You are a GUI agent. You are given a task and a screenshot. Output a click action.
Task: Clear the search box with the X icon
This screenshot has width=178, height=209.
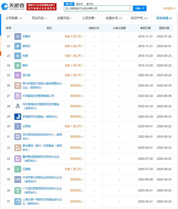pyautogui.click(x=130, y=8)
